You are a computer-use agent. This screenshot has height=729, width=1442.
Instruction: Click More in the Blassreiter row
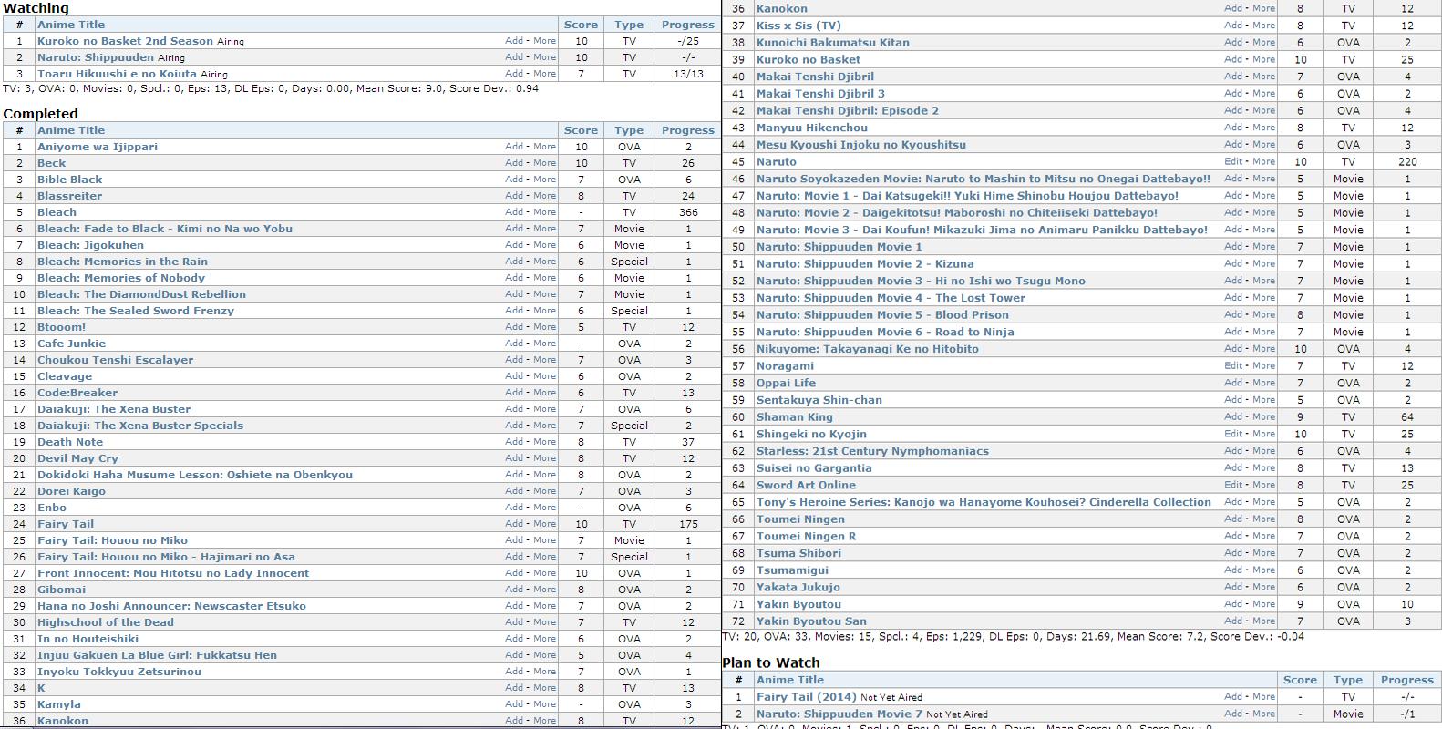point(545,195)
